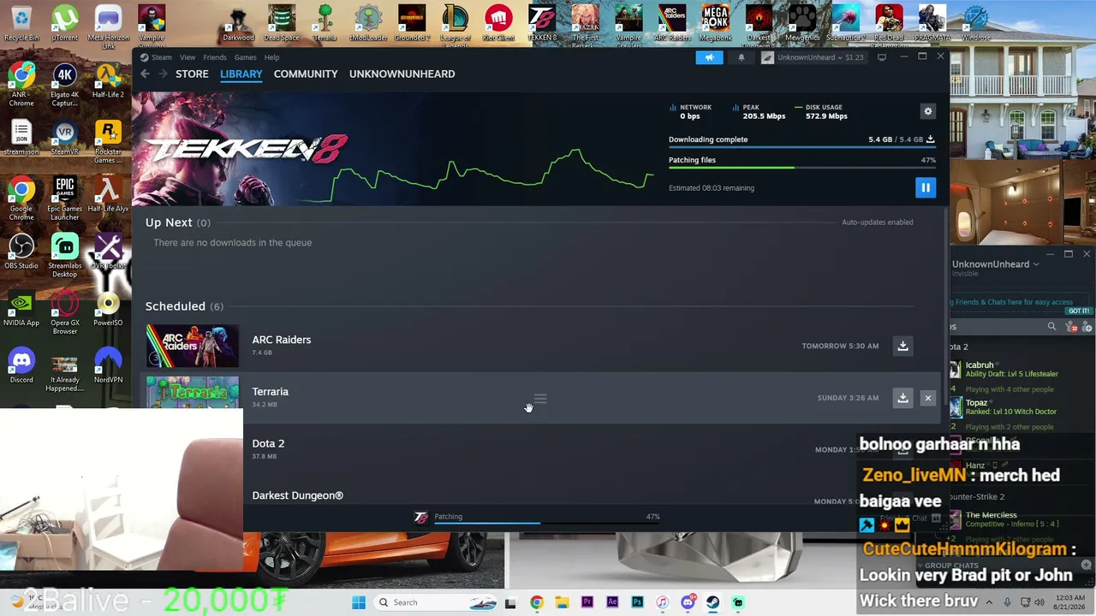Open Adobe After Effects from taskbar

click(611, 602)
